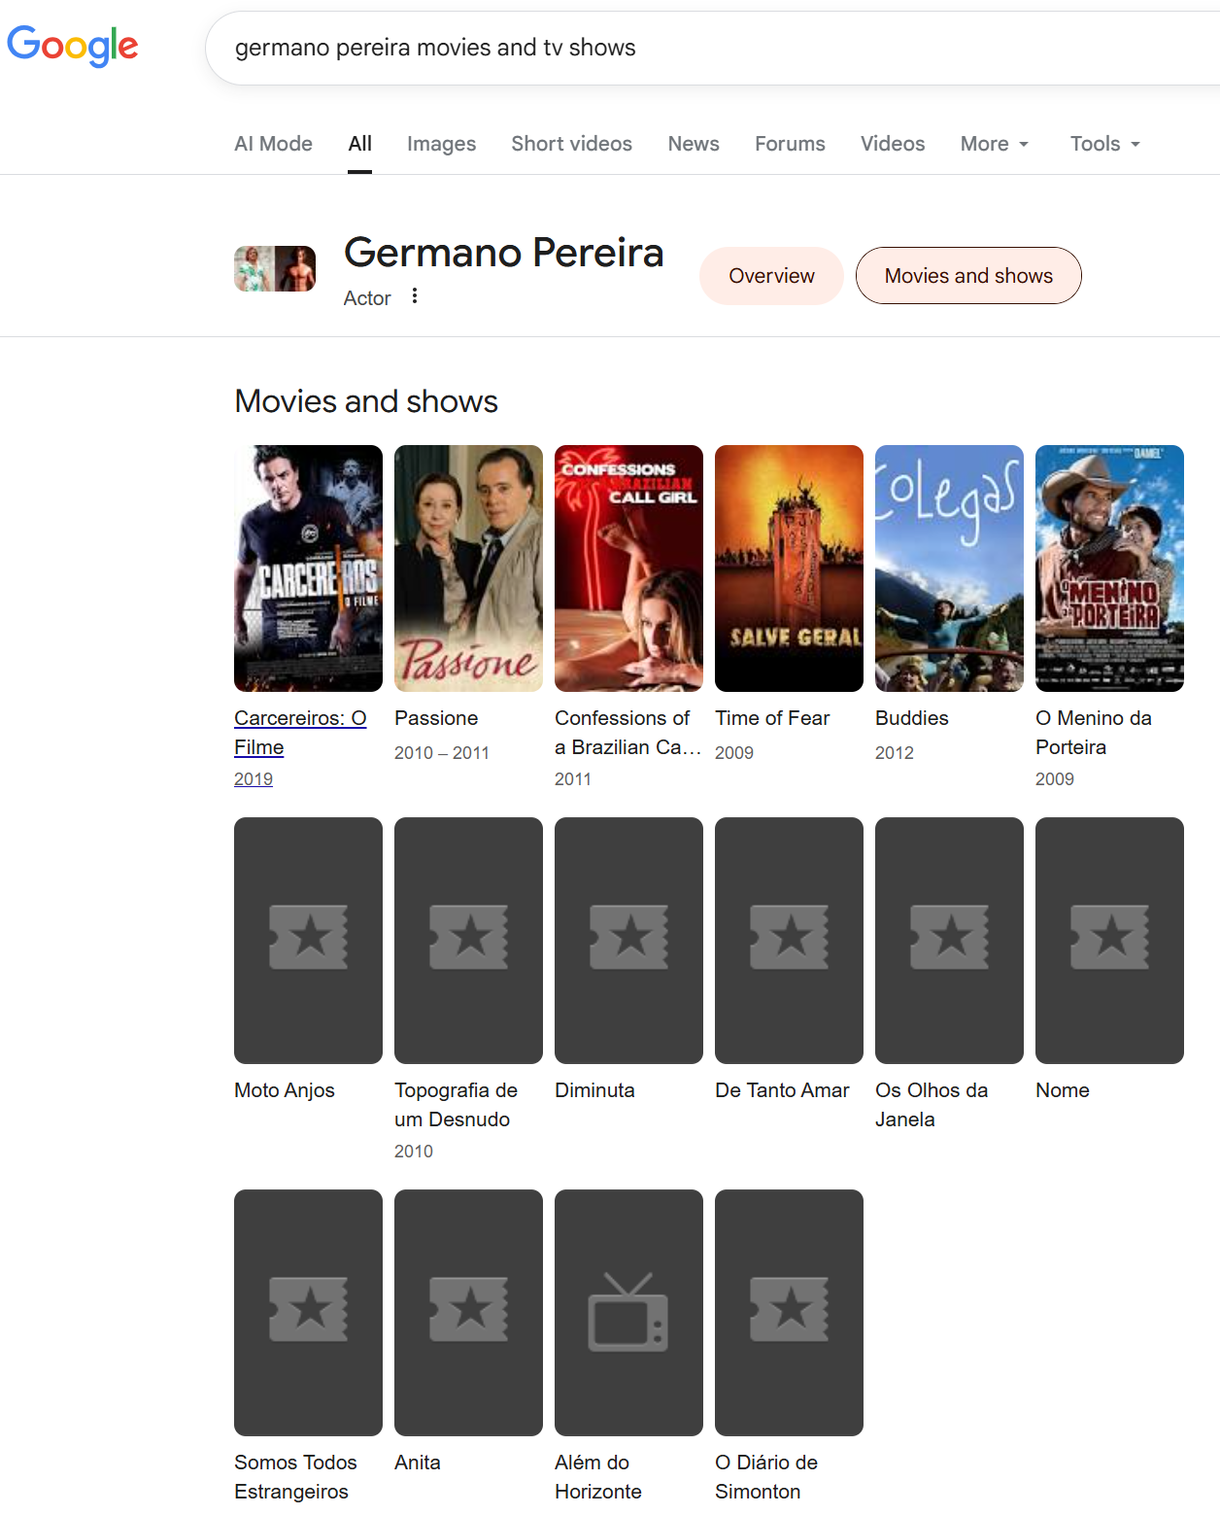Click O Menino da Porteira title

(x=1094, y=733)
